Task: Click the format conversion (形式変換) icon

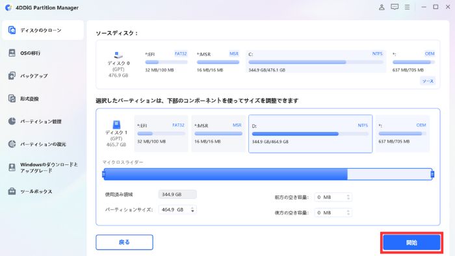Action: coord(12,99)
